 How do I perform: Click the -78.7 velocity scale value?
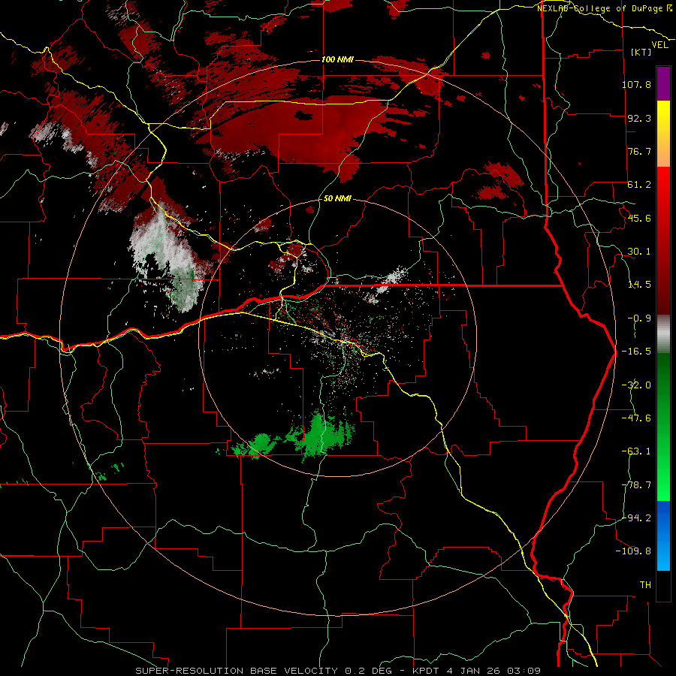pyautogui.click(x=637, y=485)
